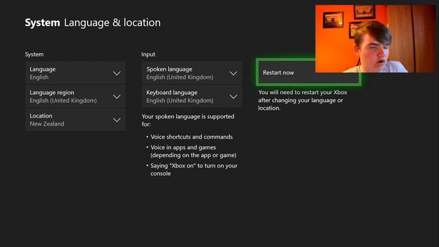Open the Keyboard language dropdown
Screen dimensions: 439x247
(192, 96)
